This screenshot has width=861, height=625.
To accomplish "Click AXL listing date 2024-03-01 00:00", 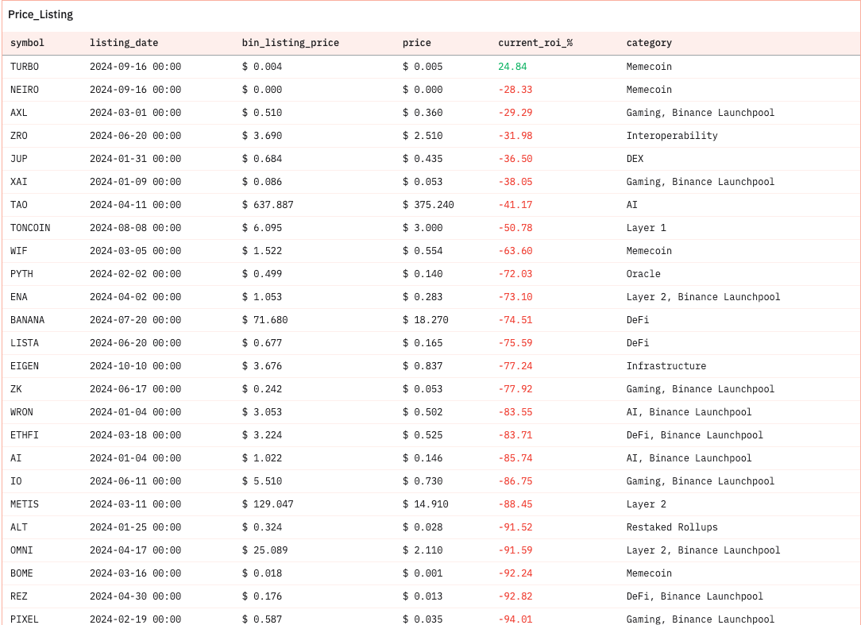I will coord(136,113).
